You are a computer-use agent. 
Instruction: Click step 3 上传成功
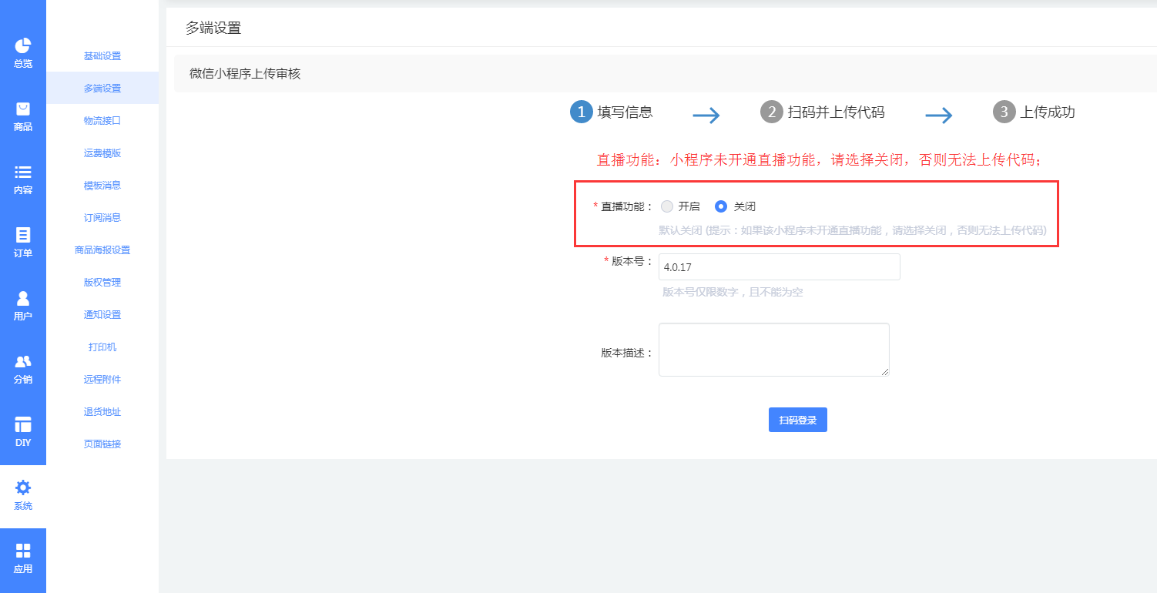click(1034, 112)
